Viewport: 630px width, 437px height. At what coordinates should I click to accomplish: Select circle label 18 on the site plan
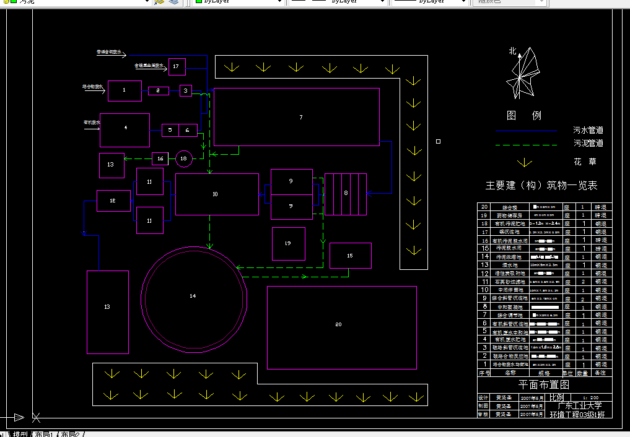click(183, 158)
